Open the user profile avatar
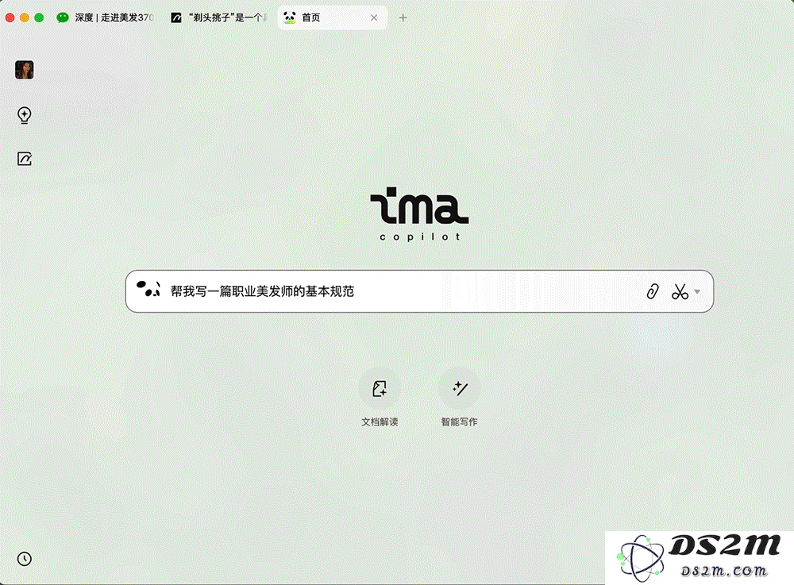Screen dimensions: 794x585 (x=25, y=70)
